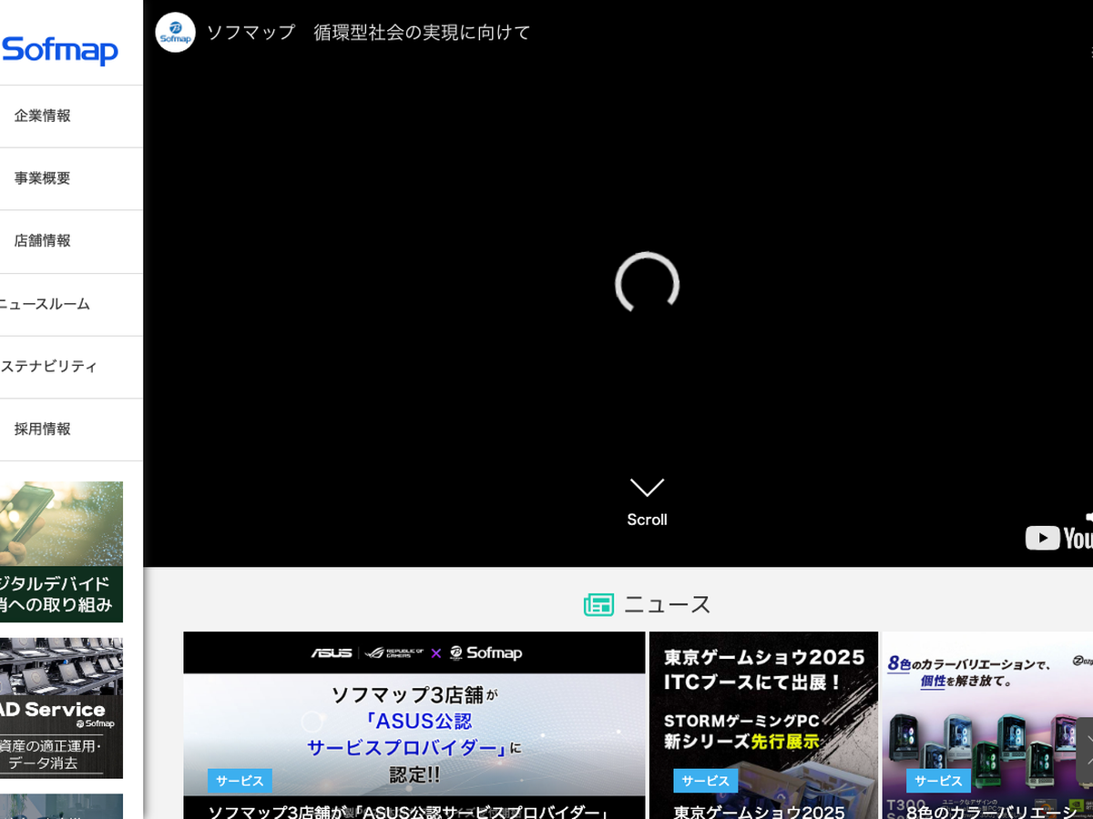
Task: Click the Sofmap logo in the sidebar
Action: click(x=60, y=49)
